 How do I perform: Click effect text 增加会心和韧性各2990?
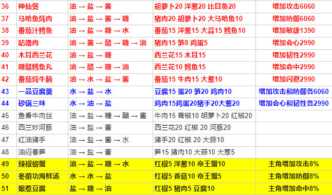[x=293, y=104]
